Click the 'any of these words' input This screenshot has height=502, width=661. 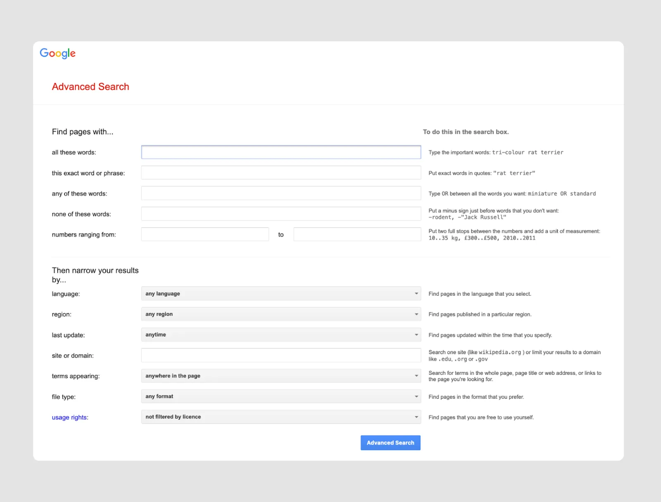[281, 193]
